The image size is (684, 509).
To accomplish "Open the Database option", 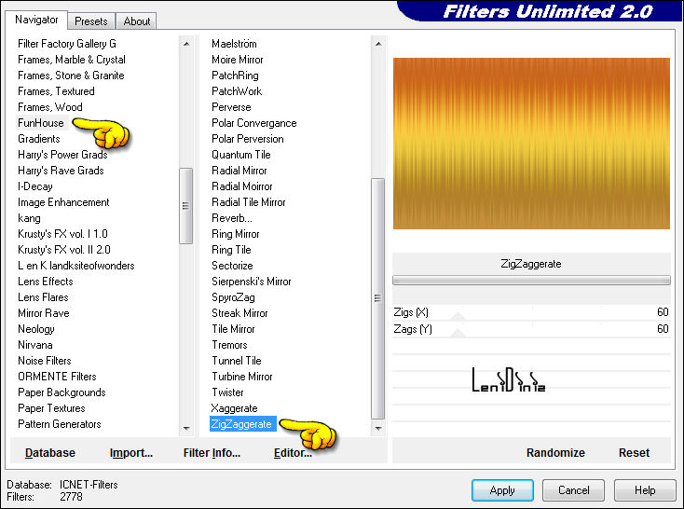I will click(x=50, y=453).
